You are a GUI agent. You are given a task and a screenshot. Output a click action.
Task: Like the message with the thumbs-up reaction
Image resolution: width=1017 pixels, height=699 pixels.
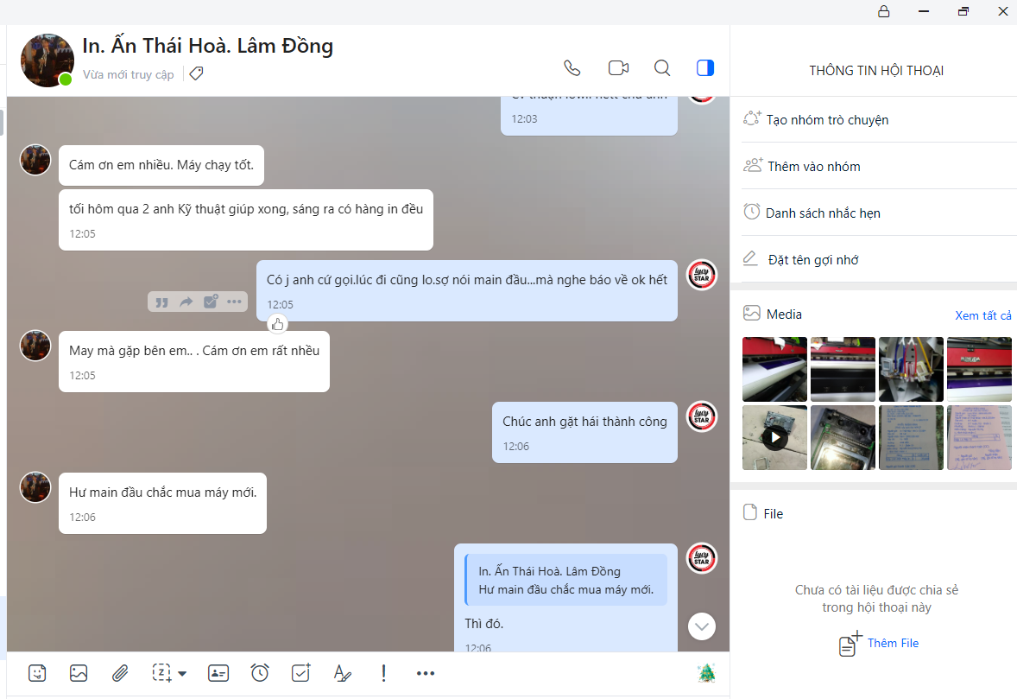tap(277, 325)
